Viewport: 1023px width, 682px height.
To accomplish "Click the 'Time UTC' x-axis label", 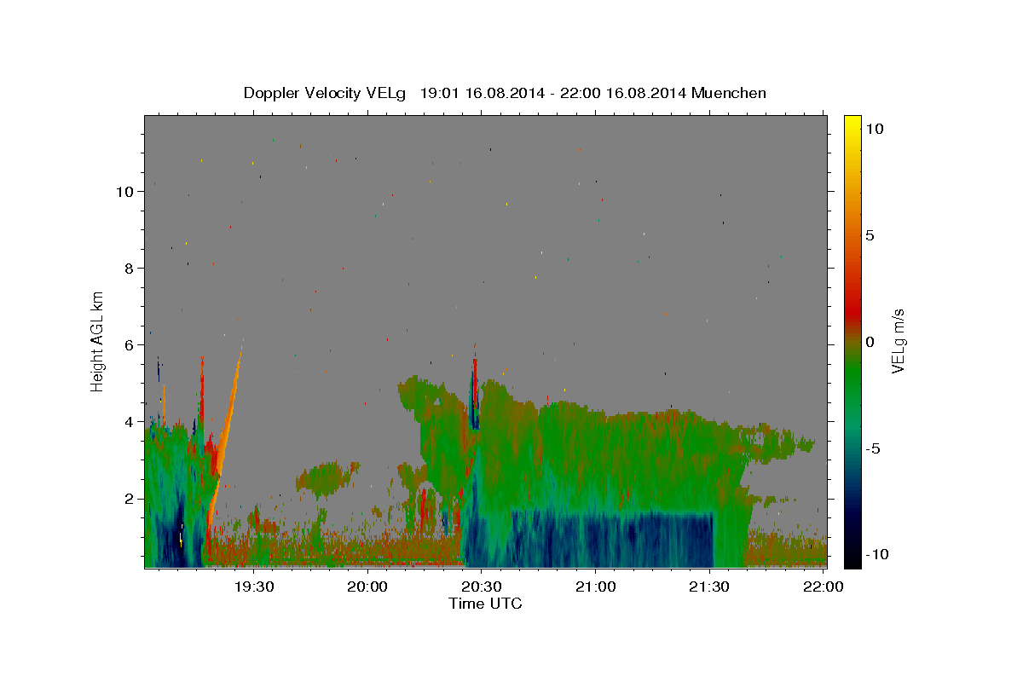I will pyautogui.click(x=485, y=604).
